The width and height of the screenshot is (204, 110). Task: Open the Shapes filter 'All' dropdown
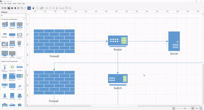(x=12, y=15)
